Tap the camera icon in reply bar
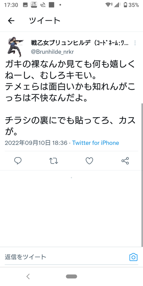The width and height of the screenshot is (143, 286). click(133, 257)
